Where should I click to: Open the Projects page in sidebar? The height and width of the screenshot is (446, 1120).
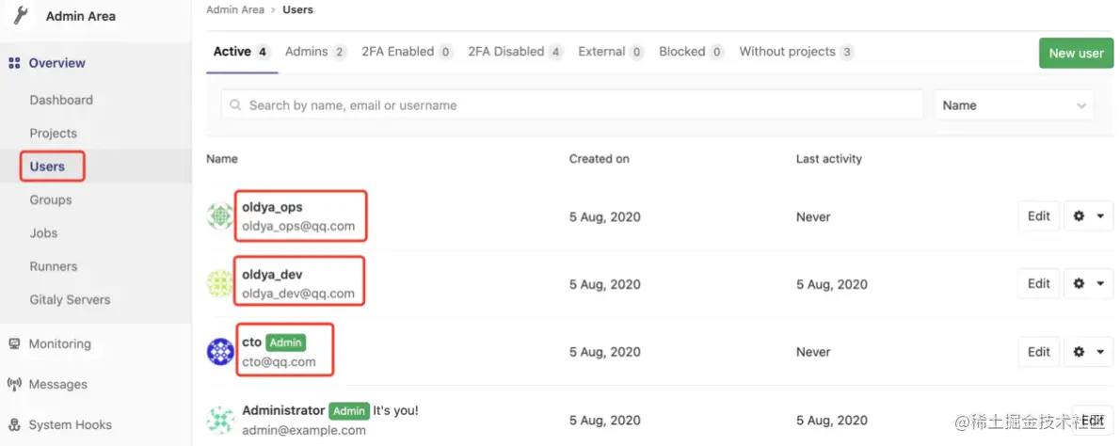pyautogui.click(x=54, y=134)
